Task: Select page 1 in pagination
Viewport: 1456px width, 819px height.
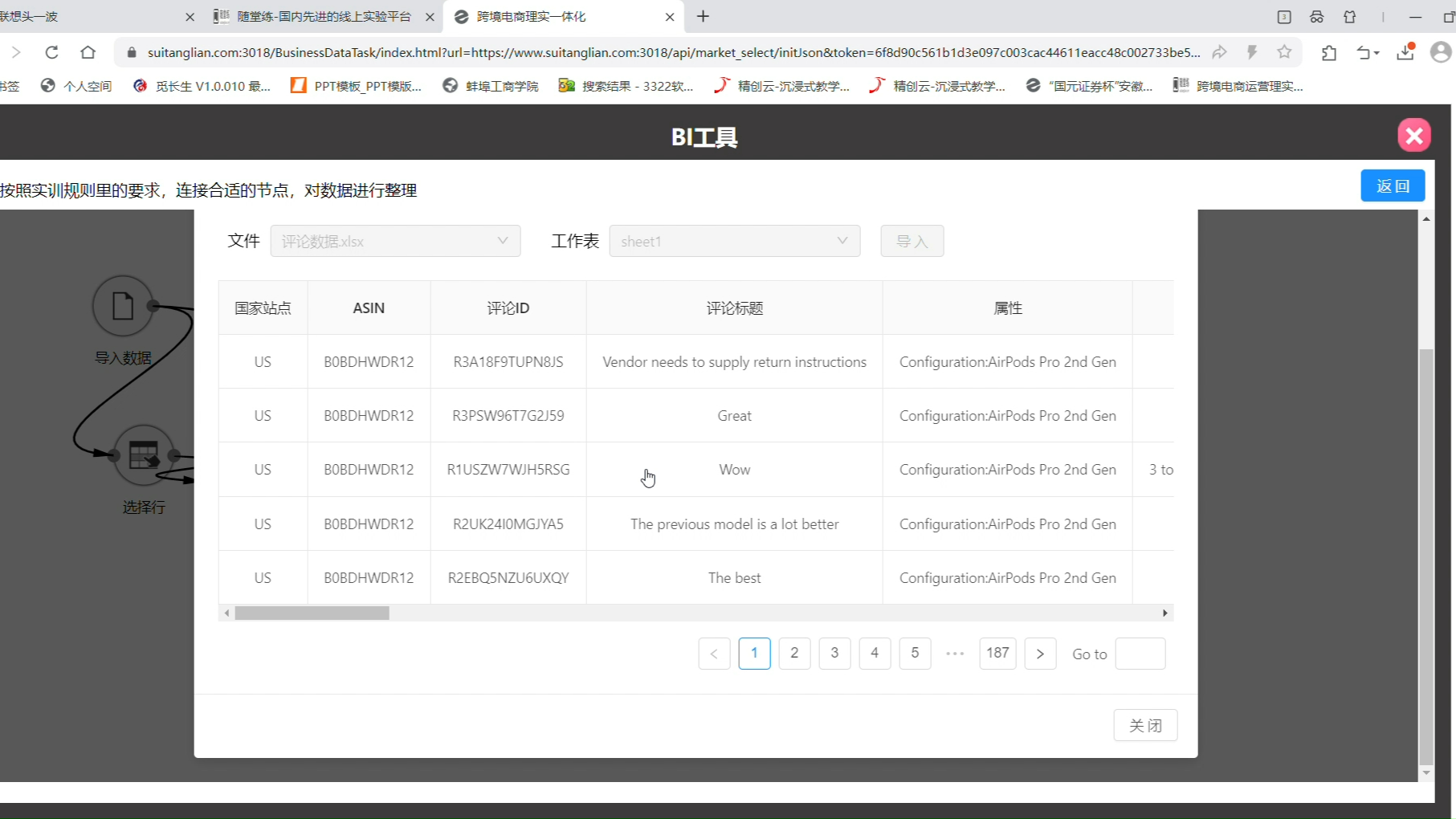Action: (754, 653)
